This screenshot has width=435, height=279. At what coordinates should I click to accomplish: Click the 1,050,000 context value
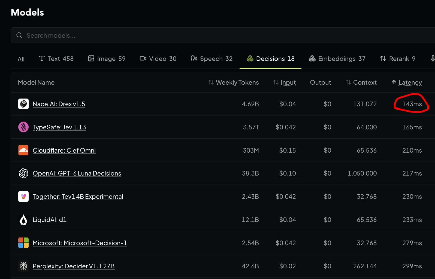[362, 173]
